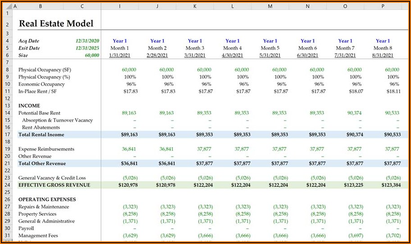Click row header 24
This screenshot has height=244, width=411.
point(7,185)
